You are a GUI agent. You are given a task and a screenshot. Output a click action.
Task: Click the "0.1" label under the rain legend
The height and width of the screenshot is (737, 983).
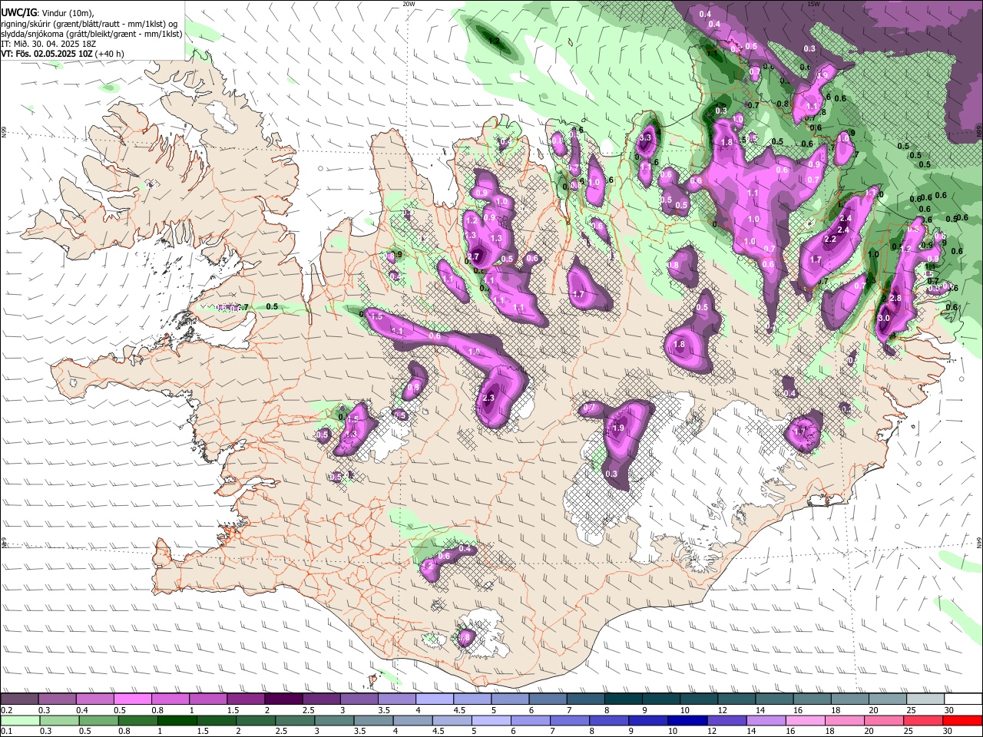click(x=5, y=732)
